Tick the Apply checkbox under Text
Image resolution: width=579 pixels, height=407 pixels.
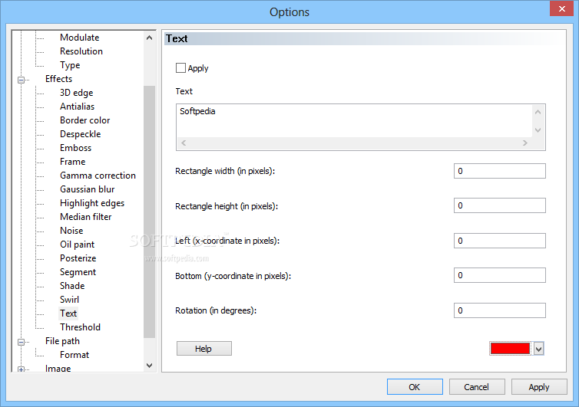[180, 68]
